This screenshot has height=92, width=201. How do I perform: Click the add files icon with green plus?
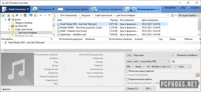(x=9, y=15)
